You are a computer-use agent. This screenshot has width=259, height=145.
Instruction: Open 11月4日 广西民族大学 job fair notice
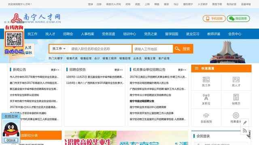(x=95, y=83)
